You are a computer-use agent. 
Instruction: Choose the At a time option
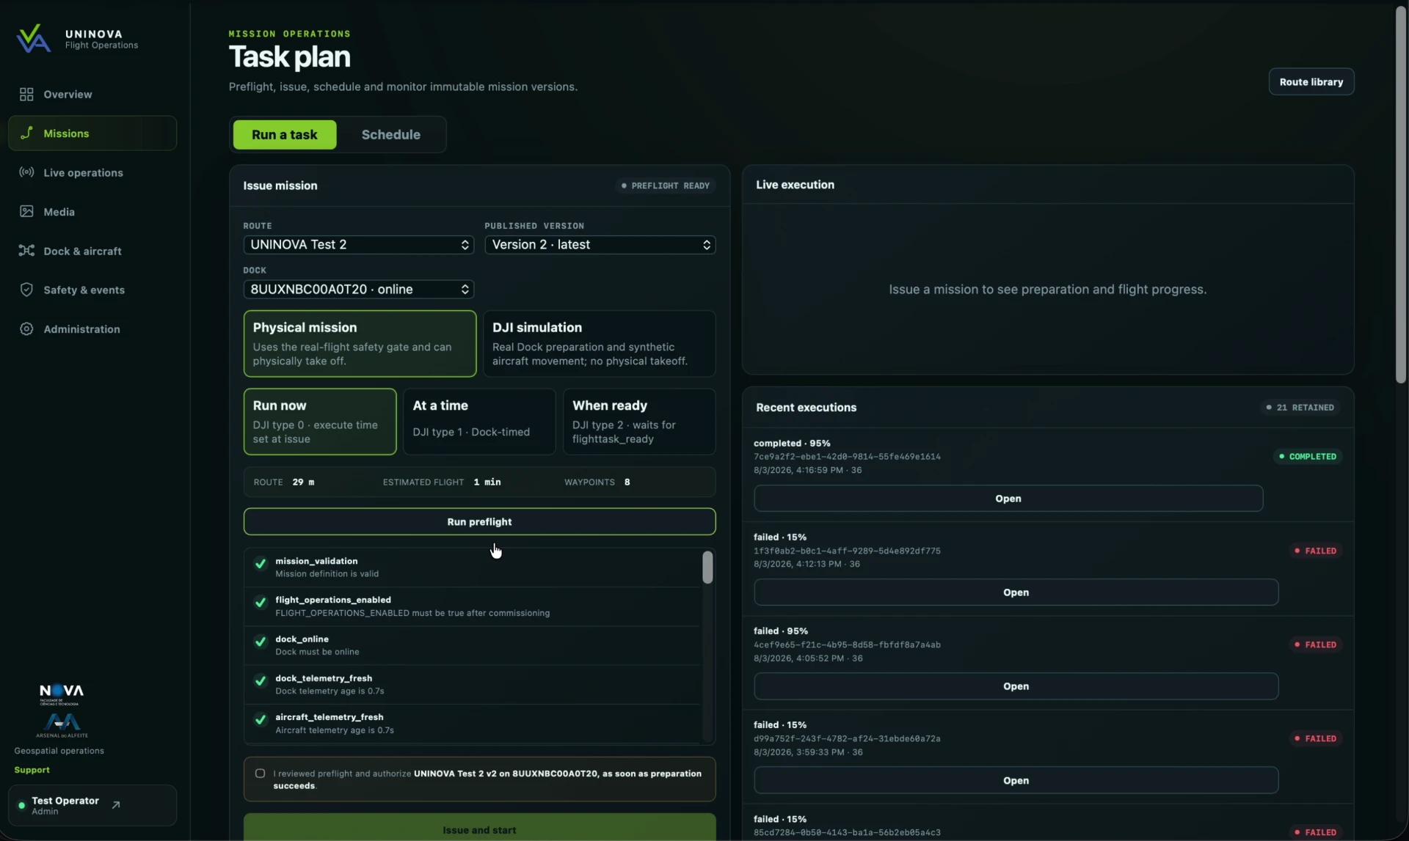(x=479, y=422)
